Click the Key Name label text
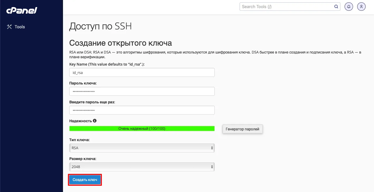Image resolution: width=374 pixels, height=192 pixels. pyautogui.click(x=107, y=64)
